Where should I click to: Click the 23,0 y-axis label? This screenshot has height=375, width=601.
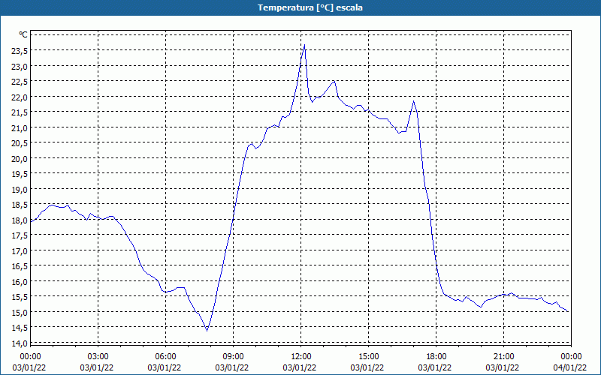pyautogui.click(x=20, y=67)
